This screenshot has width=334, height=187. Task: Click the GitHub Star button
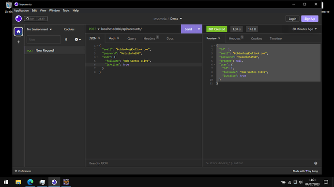pos(30,19)
